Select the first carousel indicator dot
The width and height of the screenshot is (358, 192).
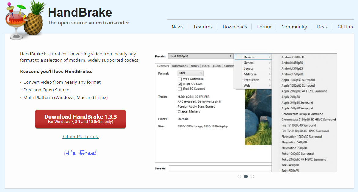point(239,176)
